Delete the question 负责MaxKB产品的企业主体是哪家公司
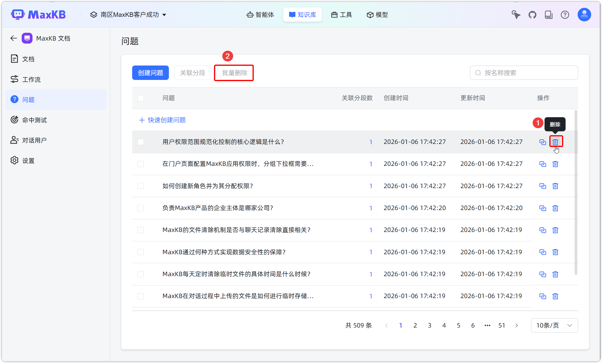602x363 pixels. coord(555,208)
